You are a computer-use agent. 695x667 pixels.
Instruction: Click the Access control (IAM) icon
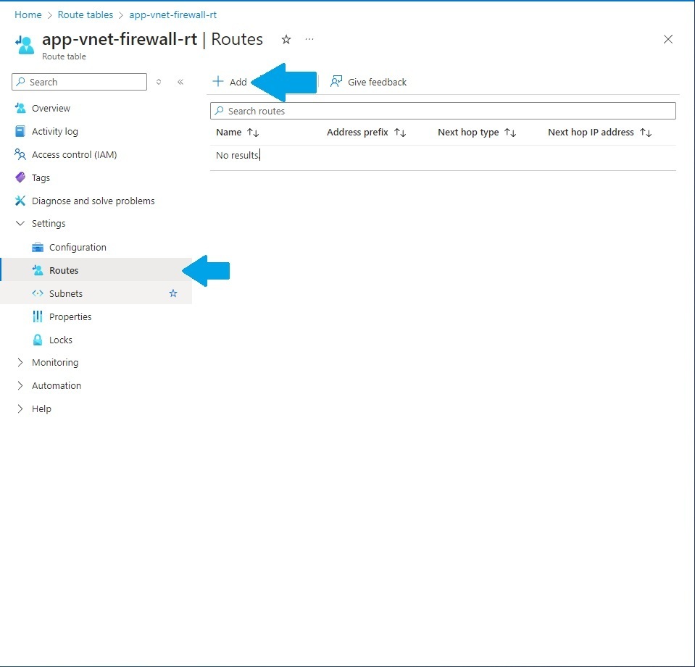[x=20, y=154]
